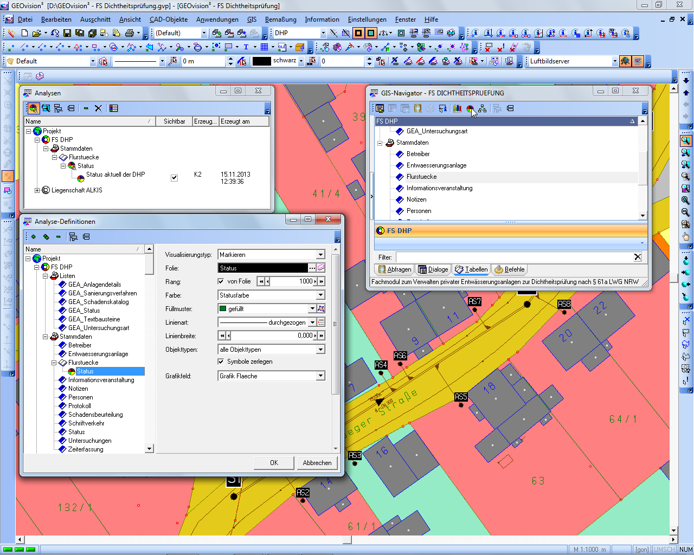Image resolution: width=694 pixels, height=555 pixels.
Task: Click the globe icon beside Luftbildserver
Action: point(625,61)
